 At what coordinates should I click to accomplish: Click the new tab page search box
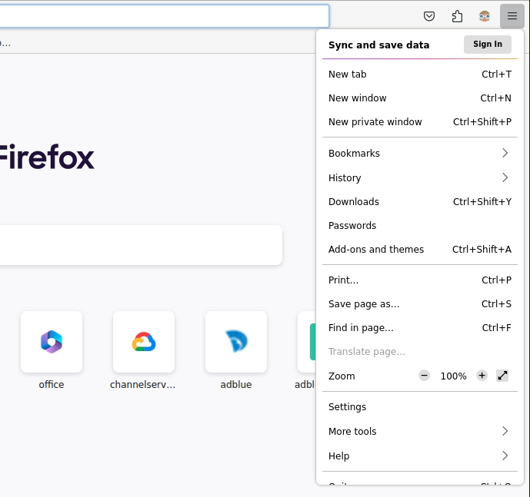coord(138,245)
